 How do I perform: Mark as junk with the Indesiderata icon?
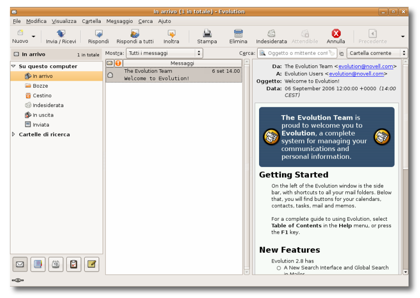point(271,34)
